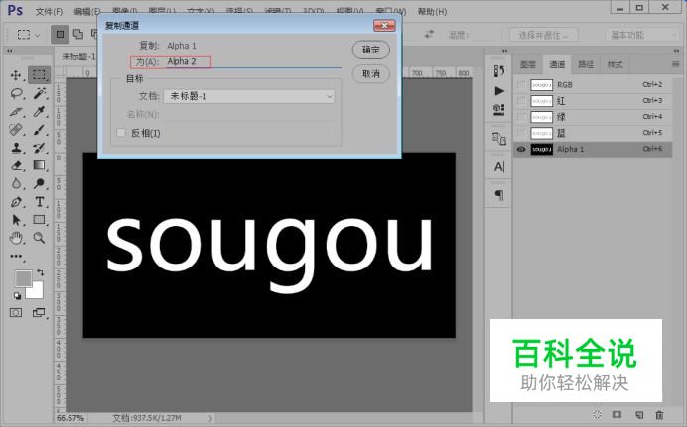This screenshot has height=427, width=687.
Task: Open the Edit Toolbar three-dots menu
Action: (x=16, y=257)
